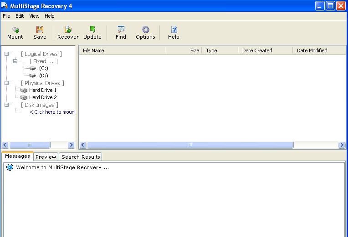Sort by File Name column header
The height and width of the screenshot is (237, 348).
click(x=122, y=50)
